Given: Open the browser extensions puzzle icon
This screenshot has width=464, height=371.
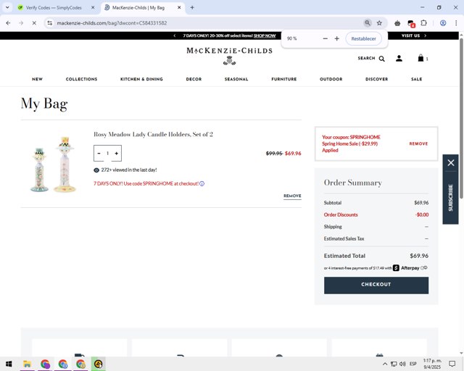Looking at the screenshot, I should (x=423, y=22).
